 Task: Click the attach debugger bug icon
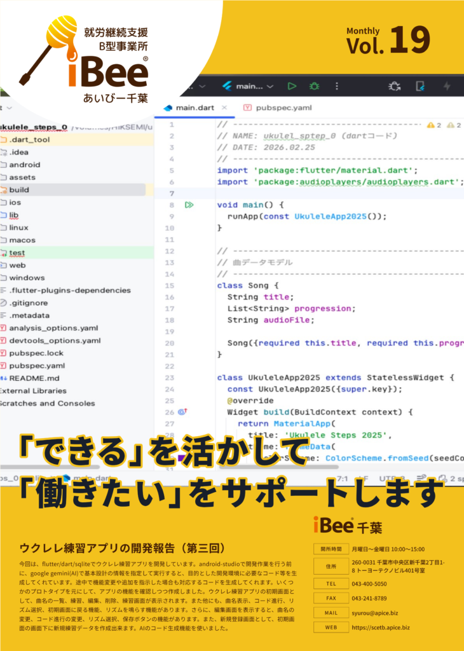click(394, 86)
